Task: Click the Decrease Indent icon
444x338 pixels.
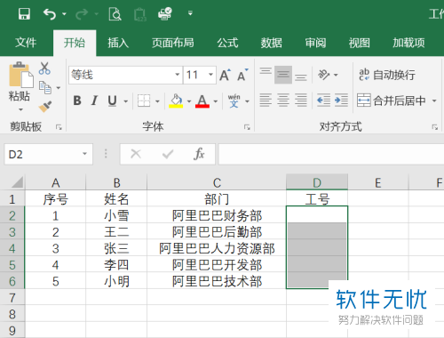Action: (x=323, y=101)
